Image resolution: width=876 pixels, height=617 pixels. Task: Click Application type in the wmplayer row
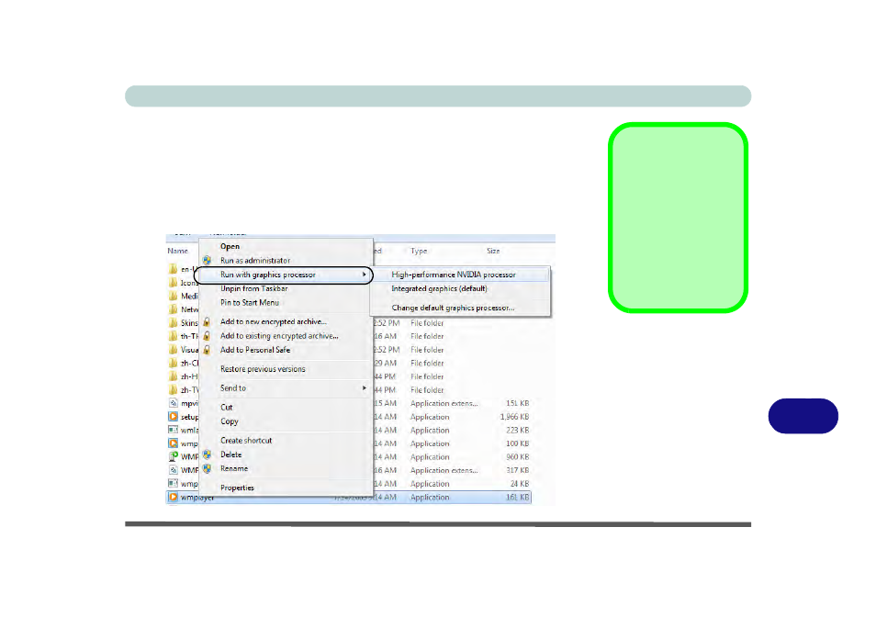coord(430,497)
